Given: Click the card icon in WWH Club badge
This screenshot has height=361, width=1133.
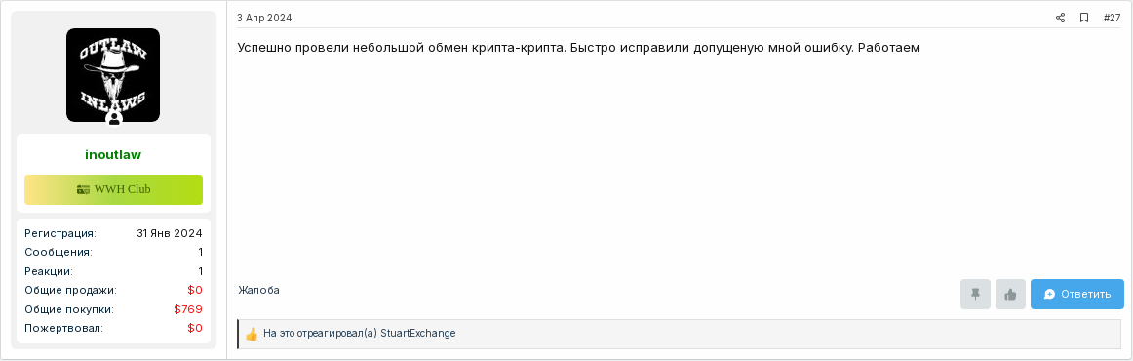Looking at the screenshot, I should tap(83, 189).
